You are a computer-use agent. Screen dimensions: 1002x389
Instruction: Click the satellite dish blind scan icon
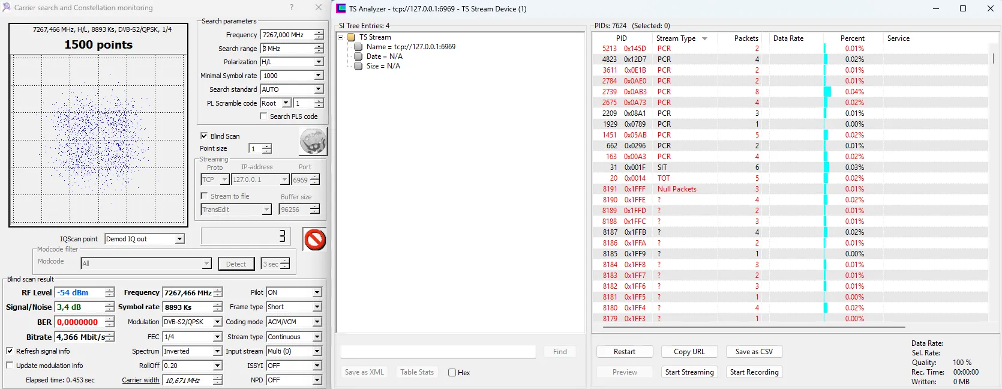point(313,142)
